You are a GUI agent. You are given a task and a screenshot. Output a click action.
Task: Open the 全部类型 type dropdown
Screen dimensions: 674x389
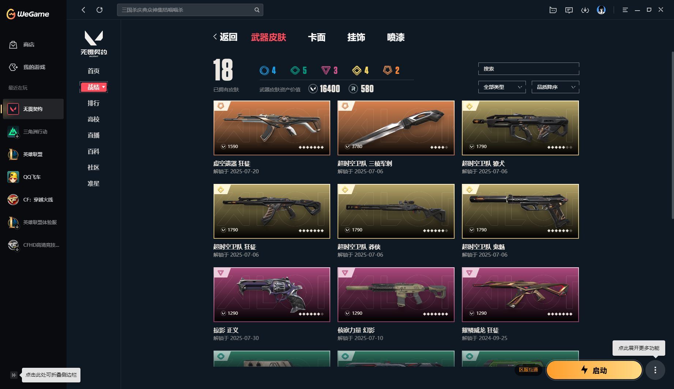[502, 87]
